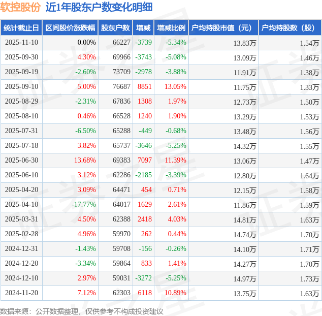Click the 增减 column header
The image size is (322, 316).
[144, 28]
